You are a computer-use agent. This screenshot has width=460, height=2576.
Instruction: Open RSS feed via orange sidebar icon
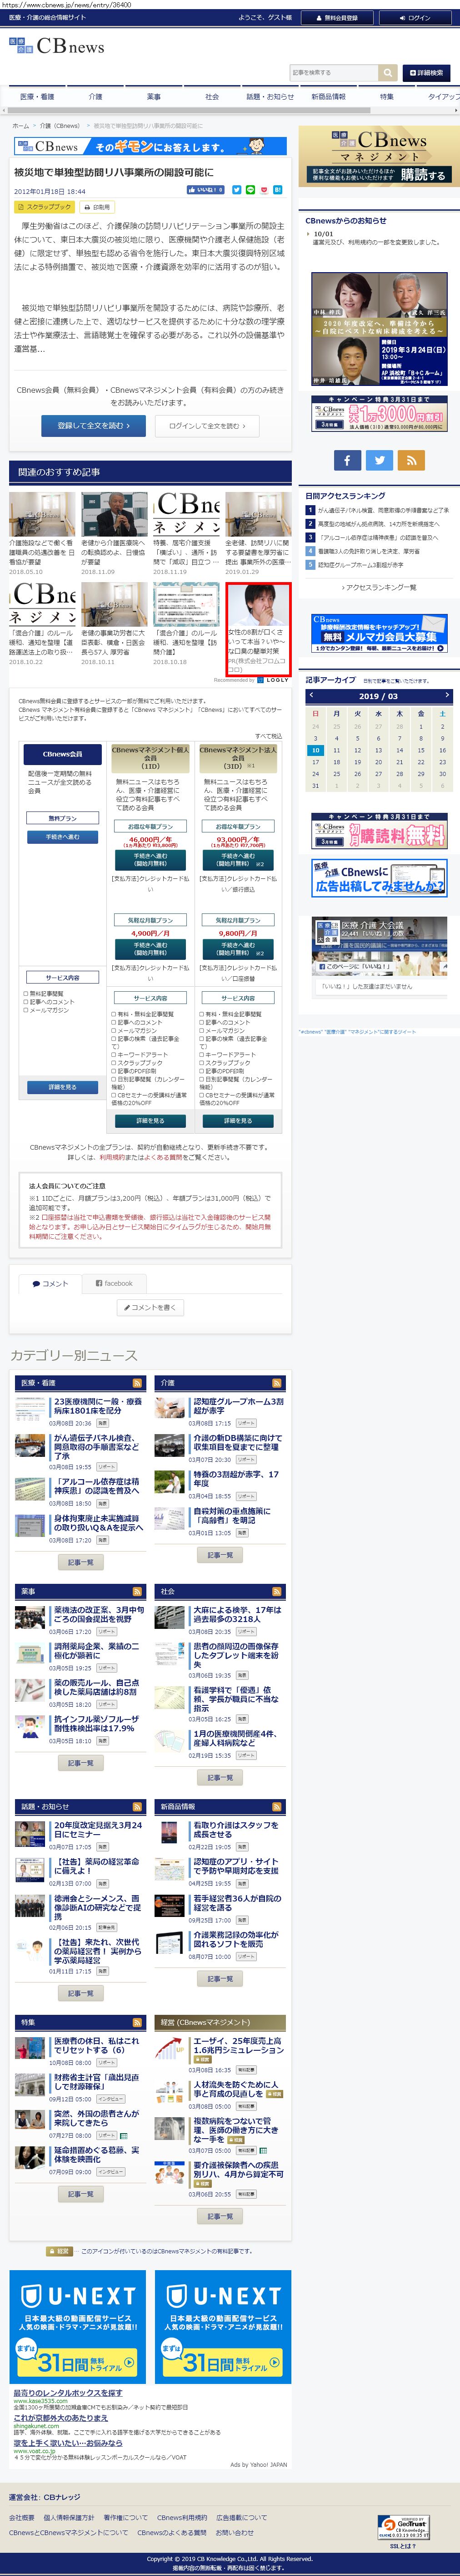(x=410, y=460)
